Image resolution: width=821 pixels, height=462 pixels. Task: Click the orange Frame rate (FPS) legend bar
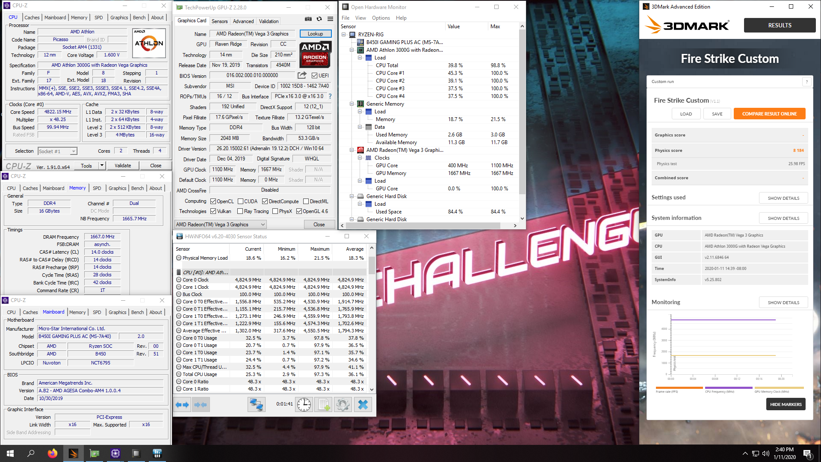point(679,388)
